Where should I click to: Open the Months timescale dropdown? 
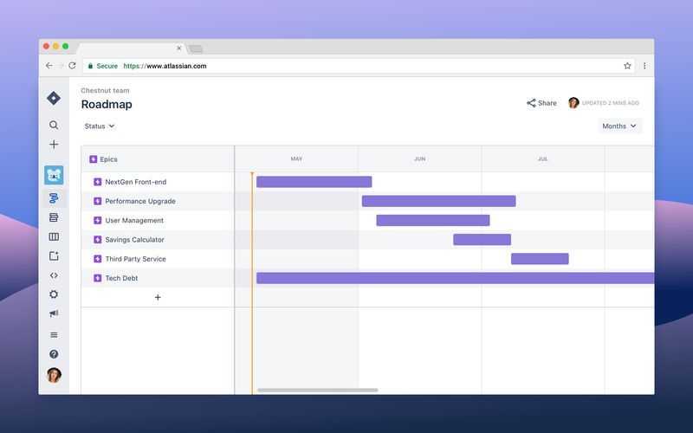point(619,126)
